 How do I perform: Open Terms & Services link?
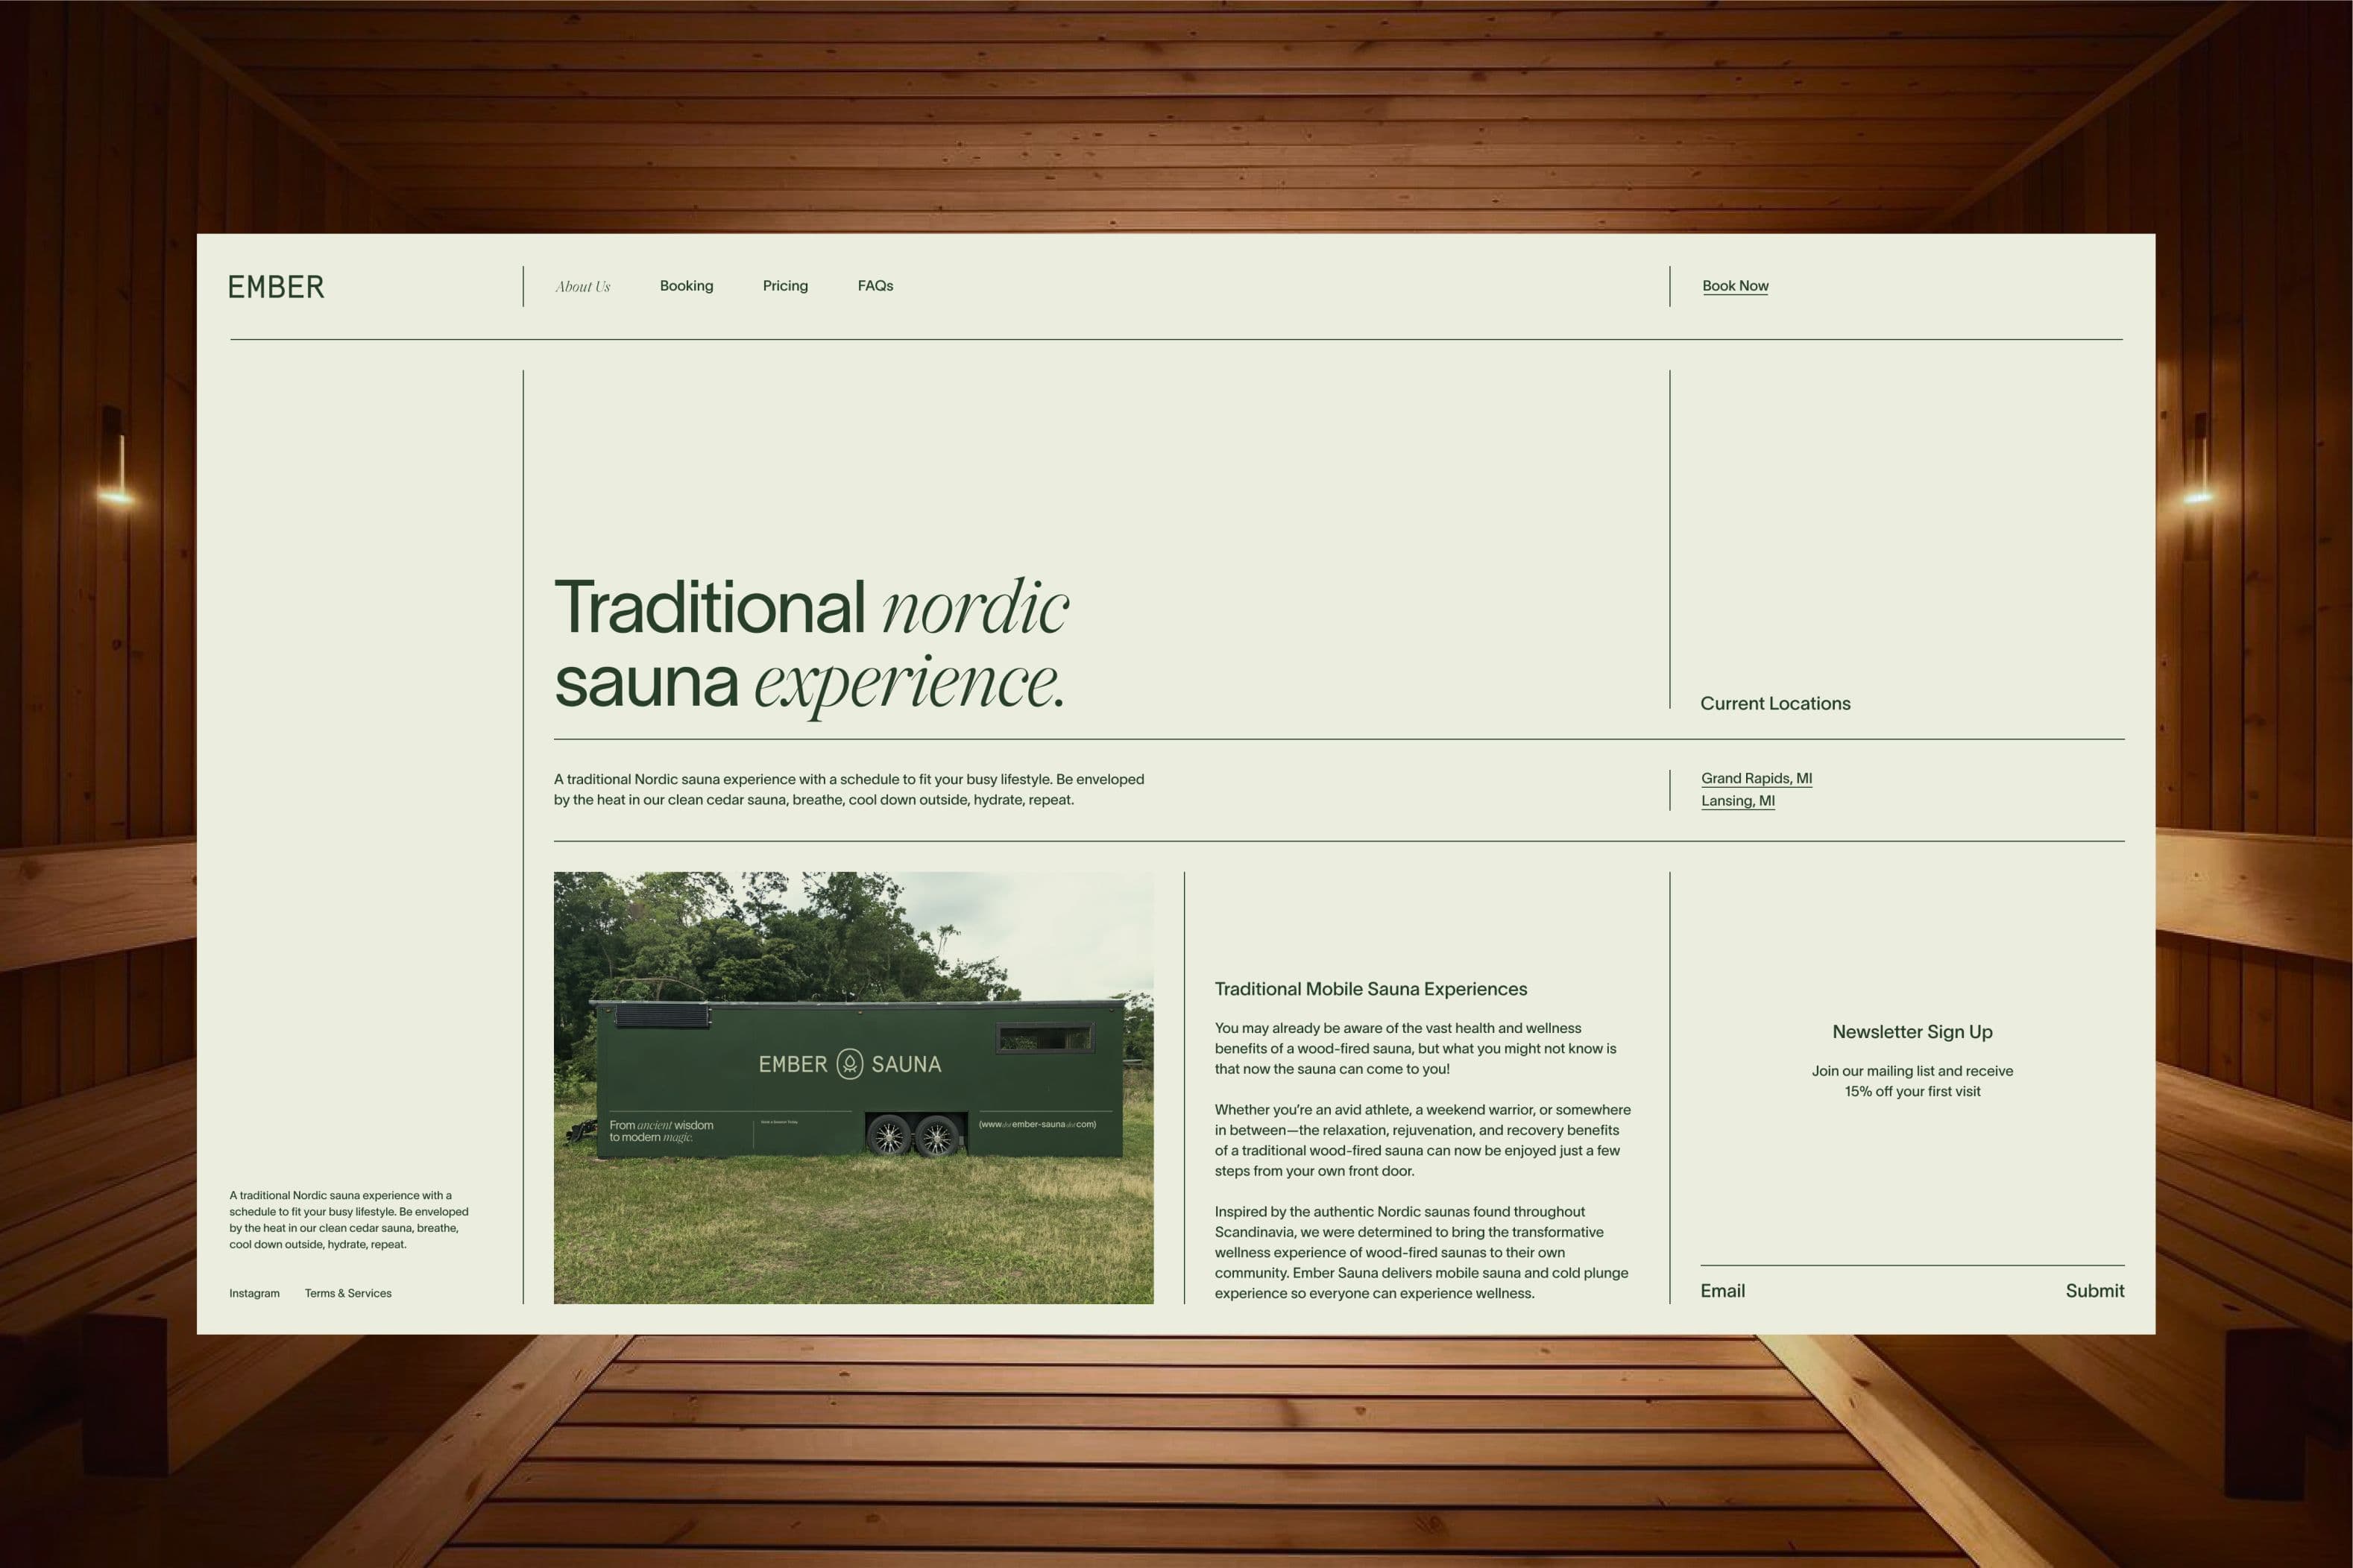[x=348, y=1293]
